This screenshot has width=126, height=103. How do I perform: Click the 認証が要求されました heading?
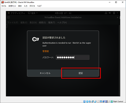pos(54,38)
